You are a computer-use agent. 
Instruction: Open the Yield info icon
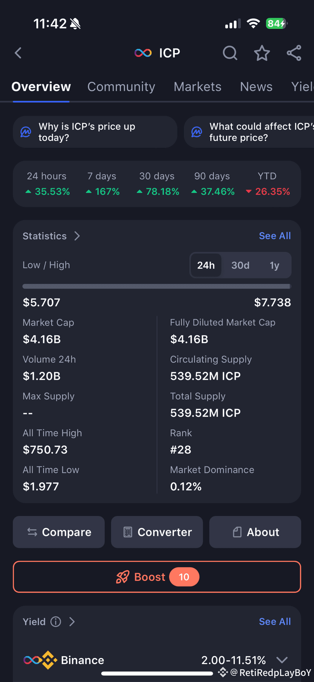(x=56, y=622)
